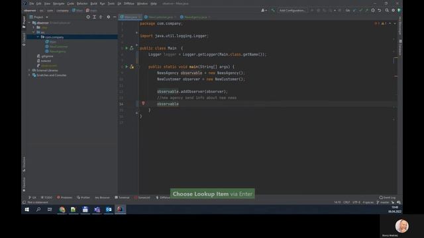Open the user account icon menu

click(x=264, y=11)
